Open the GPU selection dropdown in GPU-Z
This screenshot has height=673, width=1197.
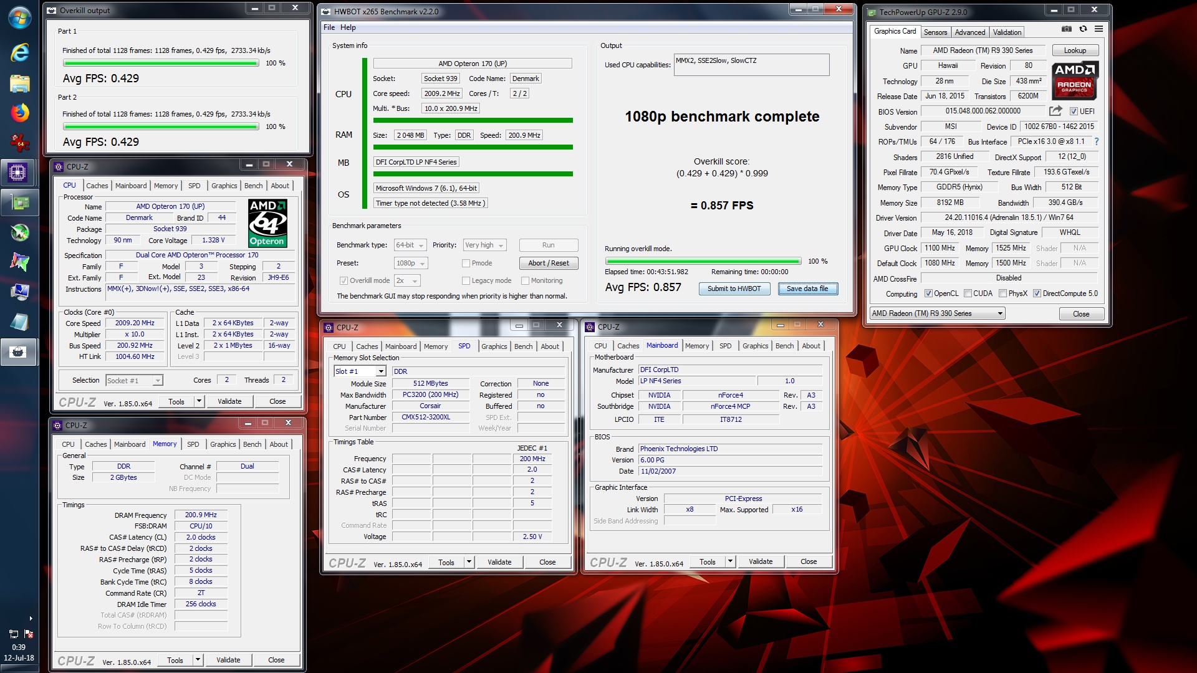[938, 313]
